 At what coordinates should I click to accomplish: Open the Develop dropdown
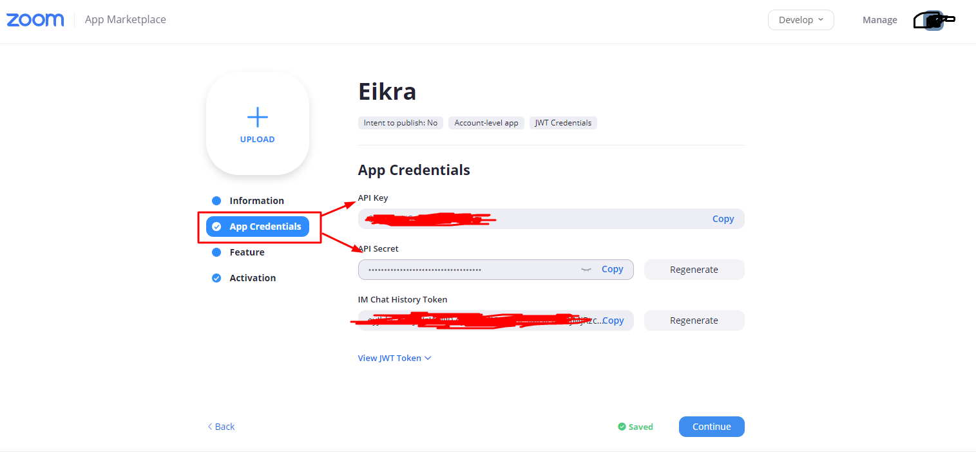pos(801,20)
